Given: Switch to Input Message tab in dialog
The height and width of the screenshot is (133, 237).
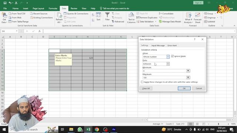Looking at the screenshot, I should point(158,45).
